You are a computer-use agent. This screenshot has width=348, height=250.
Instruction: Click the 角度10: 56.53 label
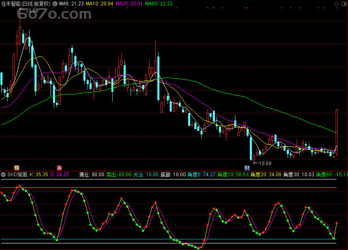click(x=233, y=175)
